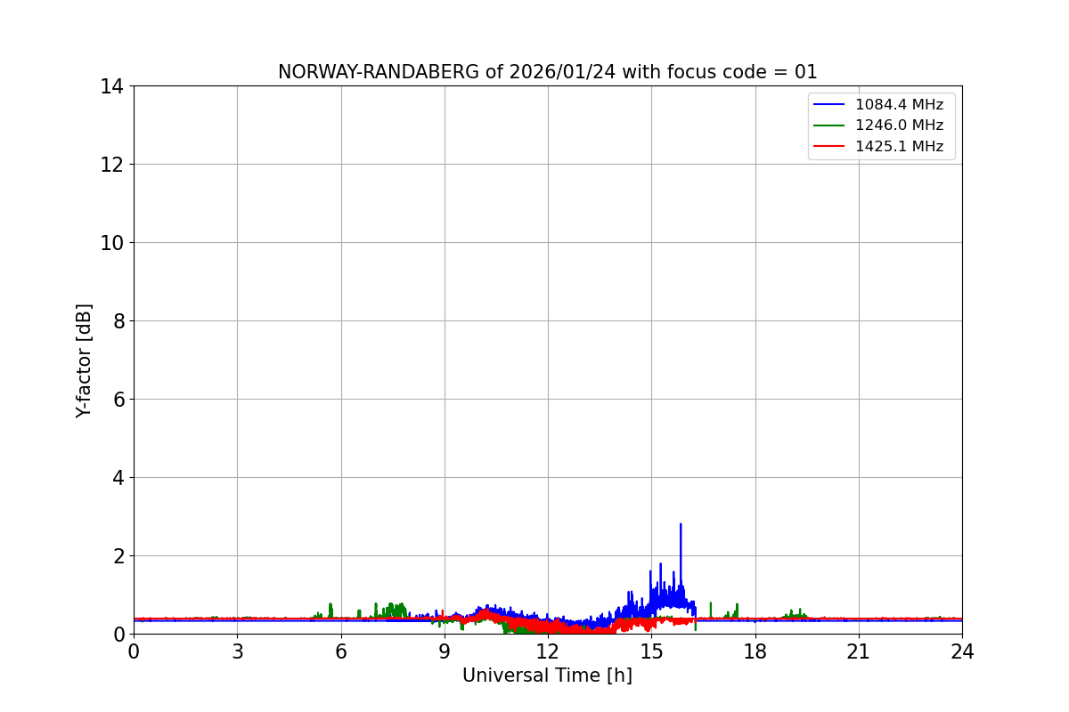
Task: Select the 1246.0 MHz legend label
Action: (x=899, y=125)
